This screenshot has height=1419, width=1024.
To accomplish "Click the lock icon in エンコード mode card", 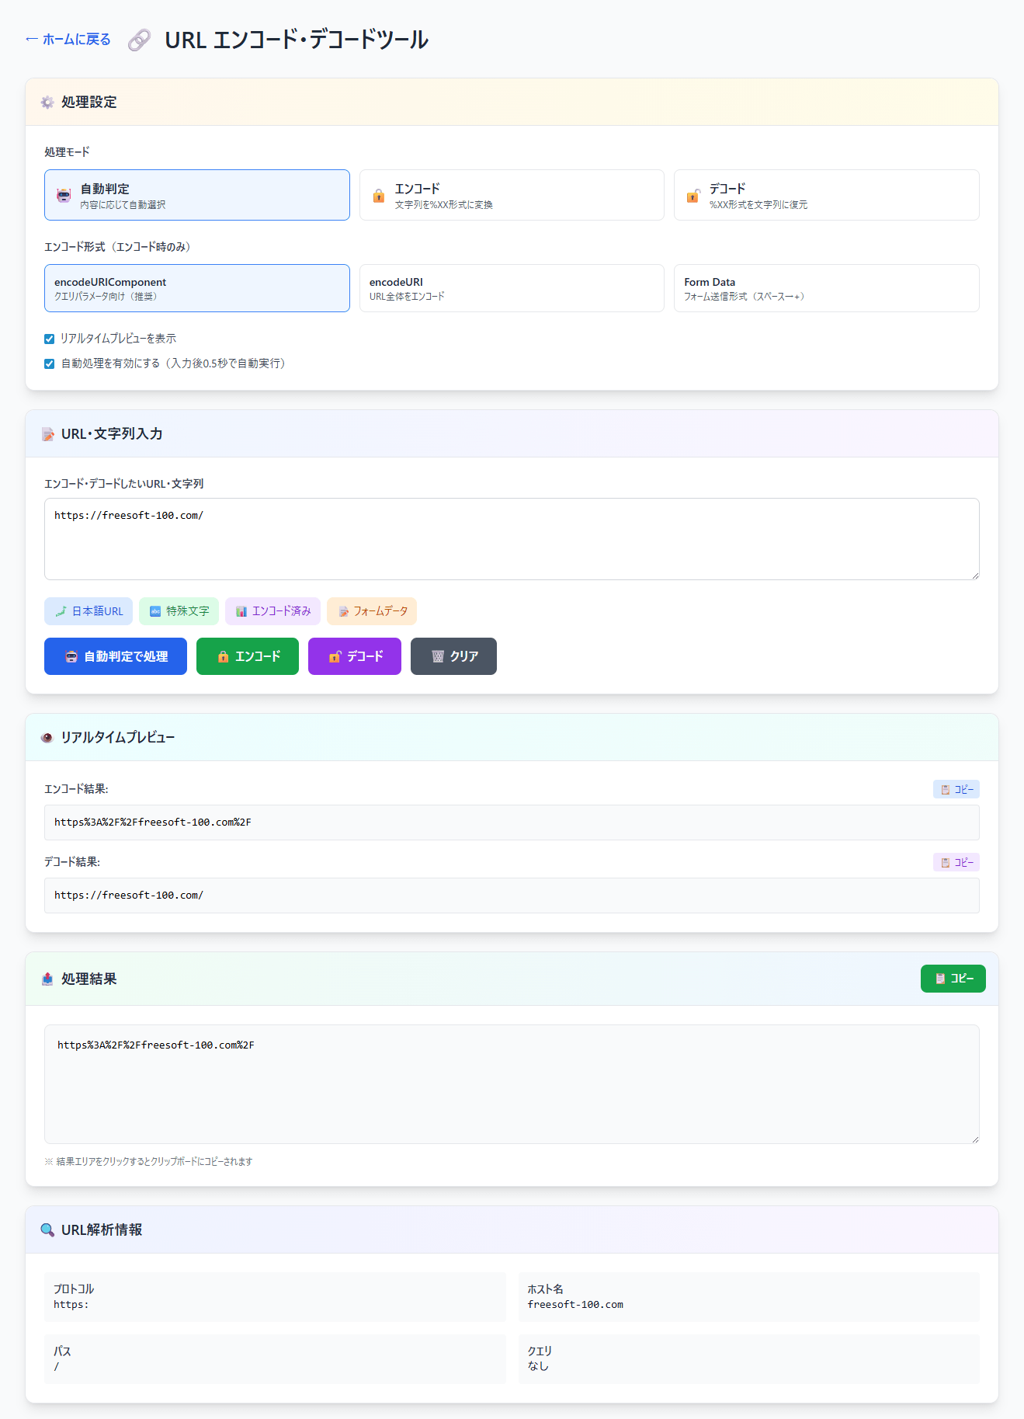I will point(379,196).
